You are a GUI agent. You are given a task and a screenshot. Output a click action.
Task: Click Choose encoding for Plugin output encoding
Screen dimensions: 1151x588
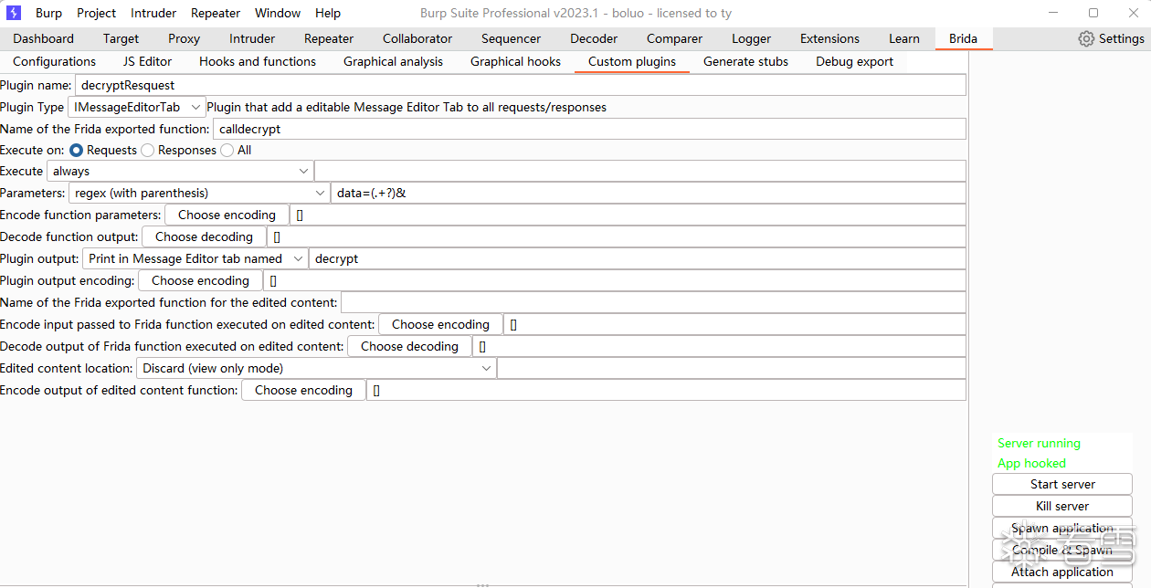click(x=200, y=280)
